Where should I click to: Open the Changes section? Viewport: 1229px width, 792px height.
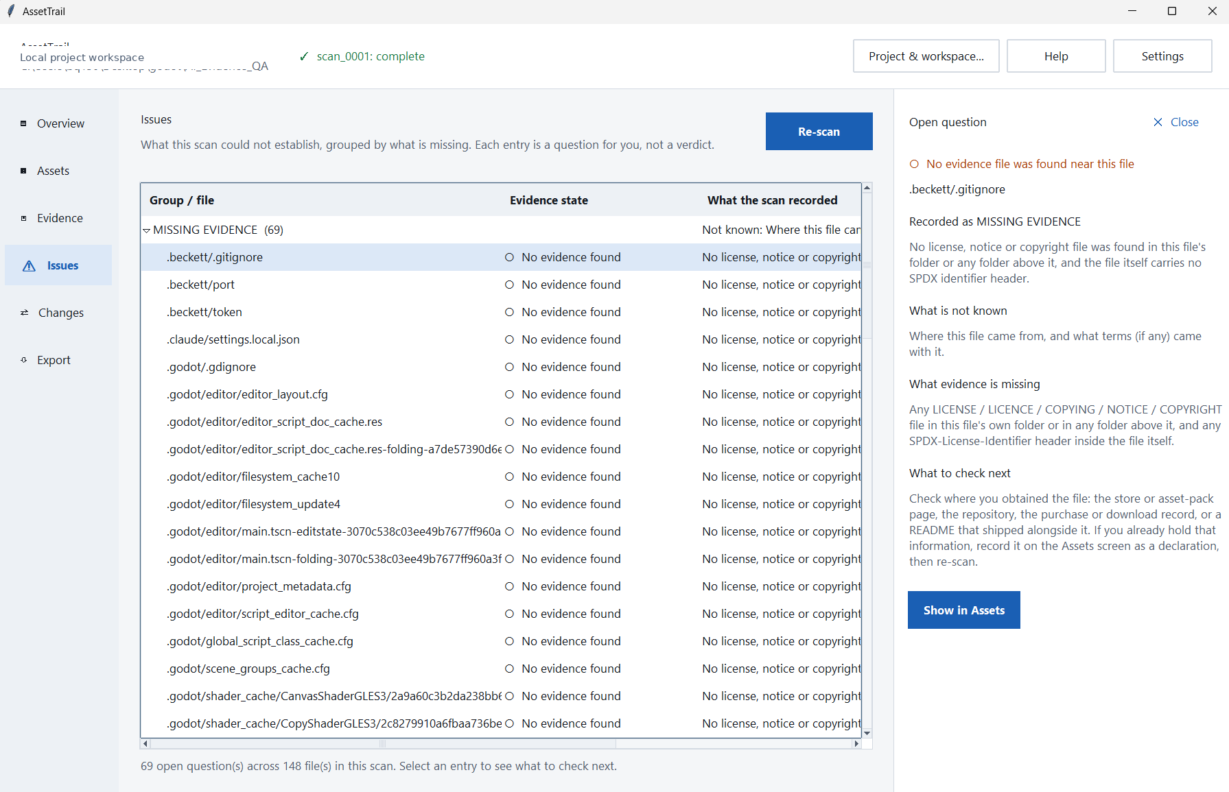coord(58,313)
